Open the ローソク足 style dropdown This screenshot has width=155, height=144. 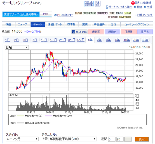[22, 139]
